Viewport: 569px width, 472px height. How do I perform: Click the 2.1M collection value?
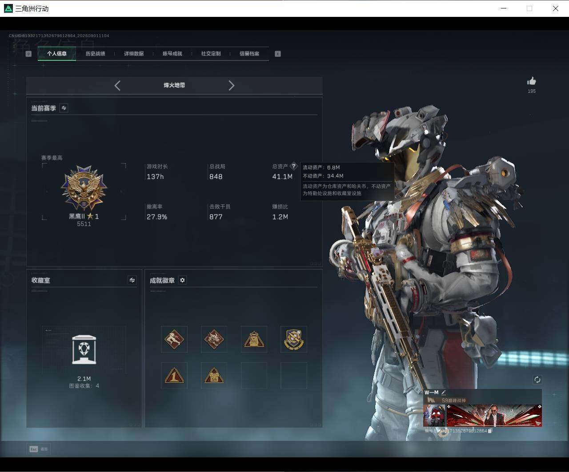84,379
